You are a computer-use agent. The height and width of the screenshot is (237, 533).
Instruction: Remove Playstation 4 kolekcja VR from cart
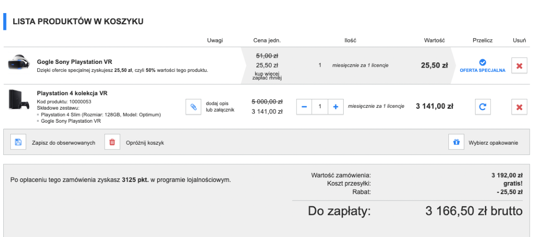point(519,107)
